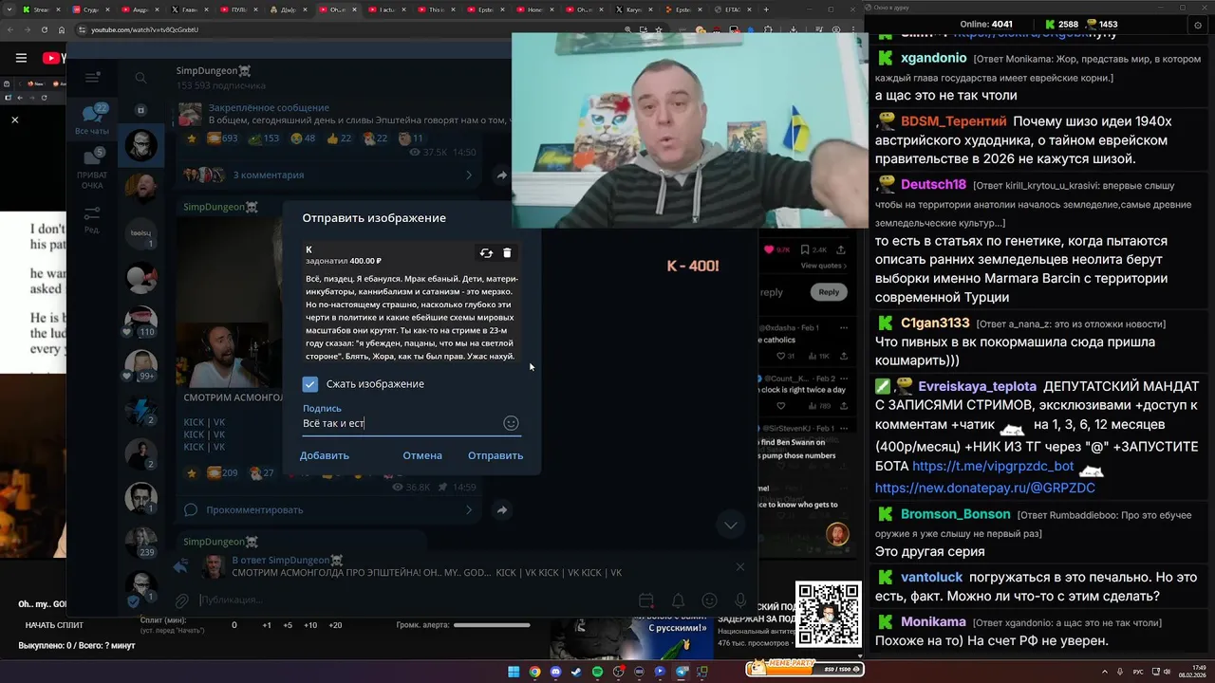Click the '+5' split minutes button

click(288, 625)
